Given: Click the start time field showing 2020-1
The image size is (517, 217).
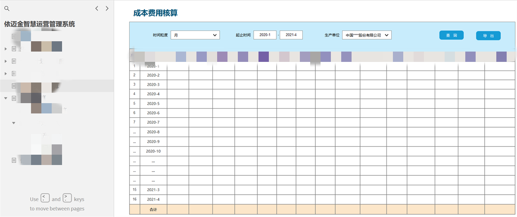Looking at the screenshot, I should click(x=265, y=35).
